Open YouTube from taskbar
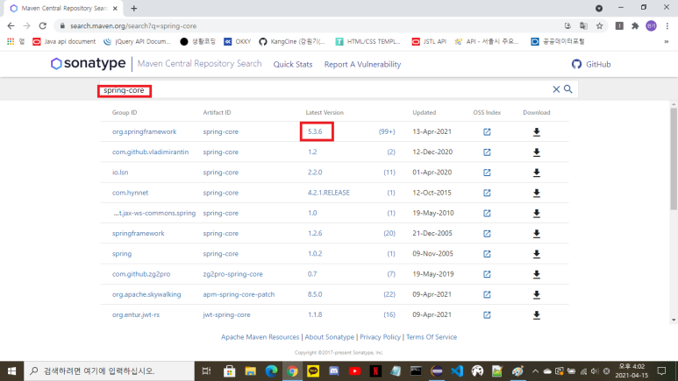 tap(354, 371)
